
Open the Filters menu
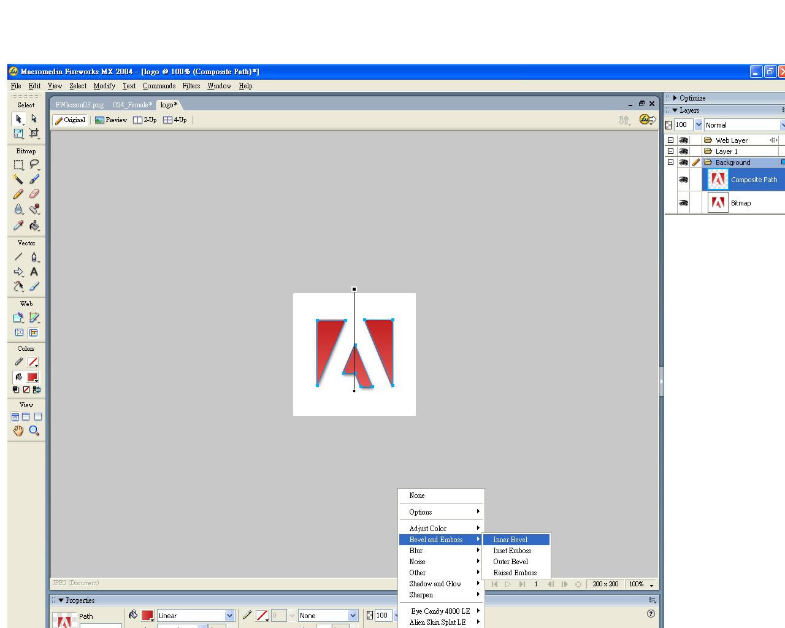[191, 86]
